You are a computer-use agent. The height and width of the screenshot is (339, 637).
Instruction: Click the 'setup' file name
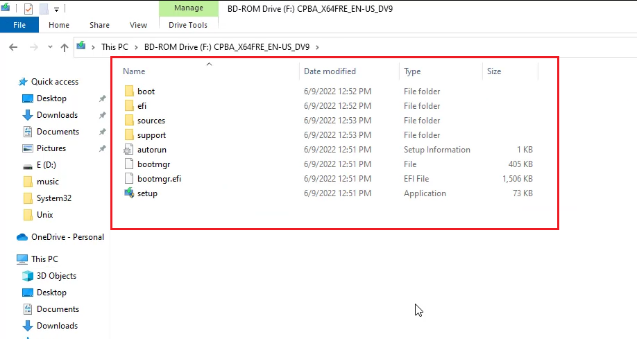147,193
